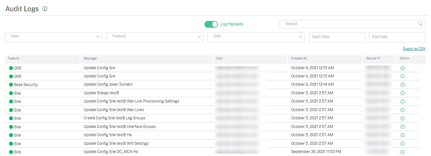The image size is (431, 156).
Task: Open the Feature filter dropdown
Action: point(155,37)
